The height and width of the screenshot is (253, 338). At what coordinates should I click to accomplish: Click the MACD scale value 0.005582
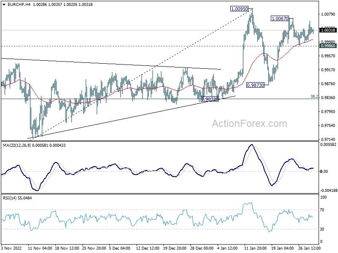(328, 145)
